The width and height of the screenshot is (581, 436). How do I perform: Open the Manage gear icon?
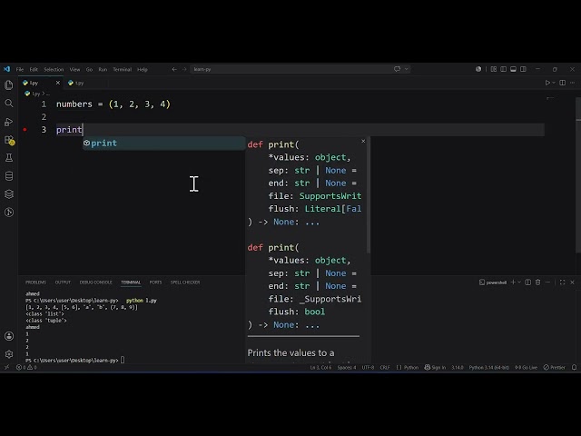pos(9,354)
